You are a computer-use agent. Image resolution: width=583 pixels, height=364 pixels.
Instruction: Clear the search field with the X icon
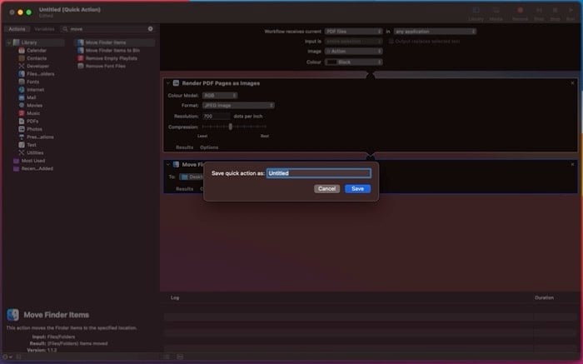click(150, 29)
